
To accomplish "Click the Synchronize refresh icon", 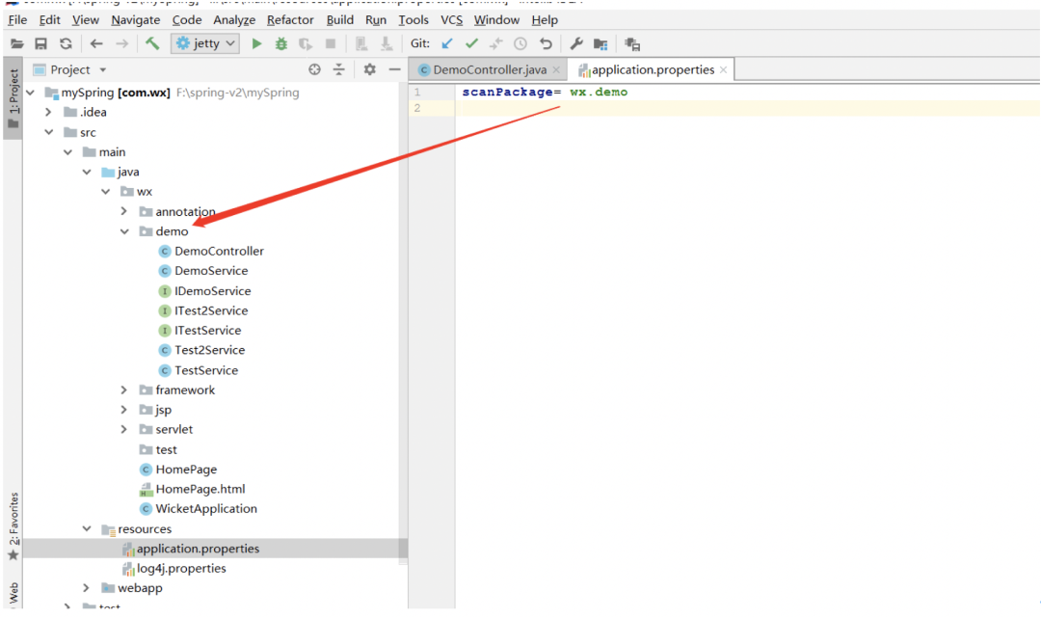I will pyautogui.click(x=66, y=43).
